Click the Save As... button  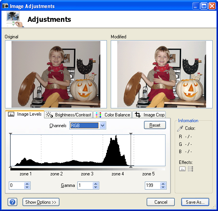[195, 202]
